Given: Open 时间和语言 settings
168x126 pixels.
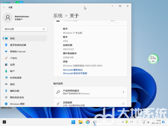Looking at the screenshot, I should pyautogui.click(x=25, y=78).
